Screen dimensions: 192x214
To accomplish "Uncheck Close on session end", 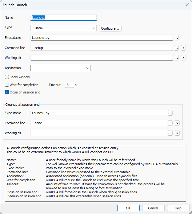I will coord(7,92).
